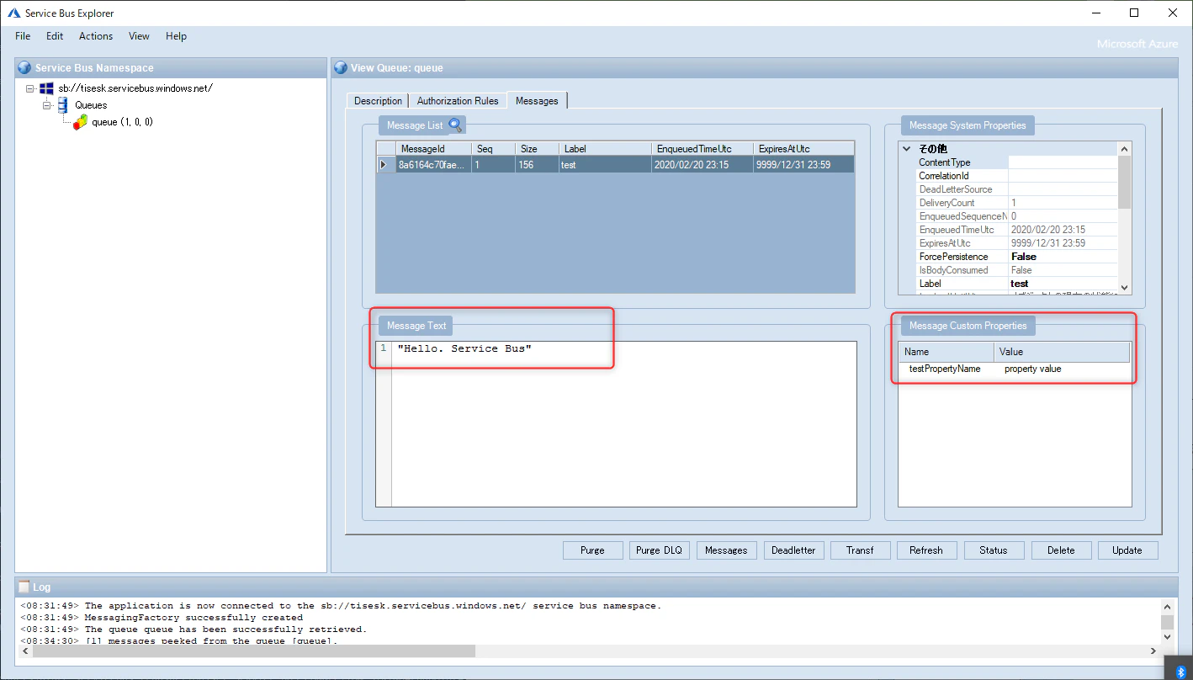
Task: Click the system properties scrollbar down arrow
Action: [x=1125, y=286]
